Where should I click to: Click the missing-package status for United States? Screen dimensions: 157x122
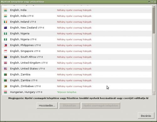point(74,69)
